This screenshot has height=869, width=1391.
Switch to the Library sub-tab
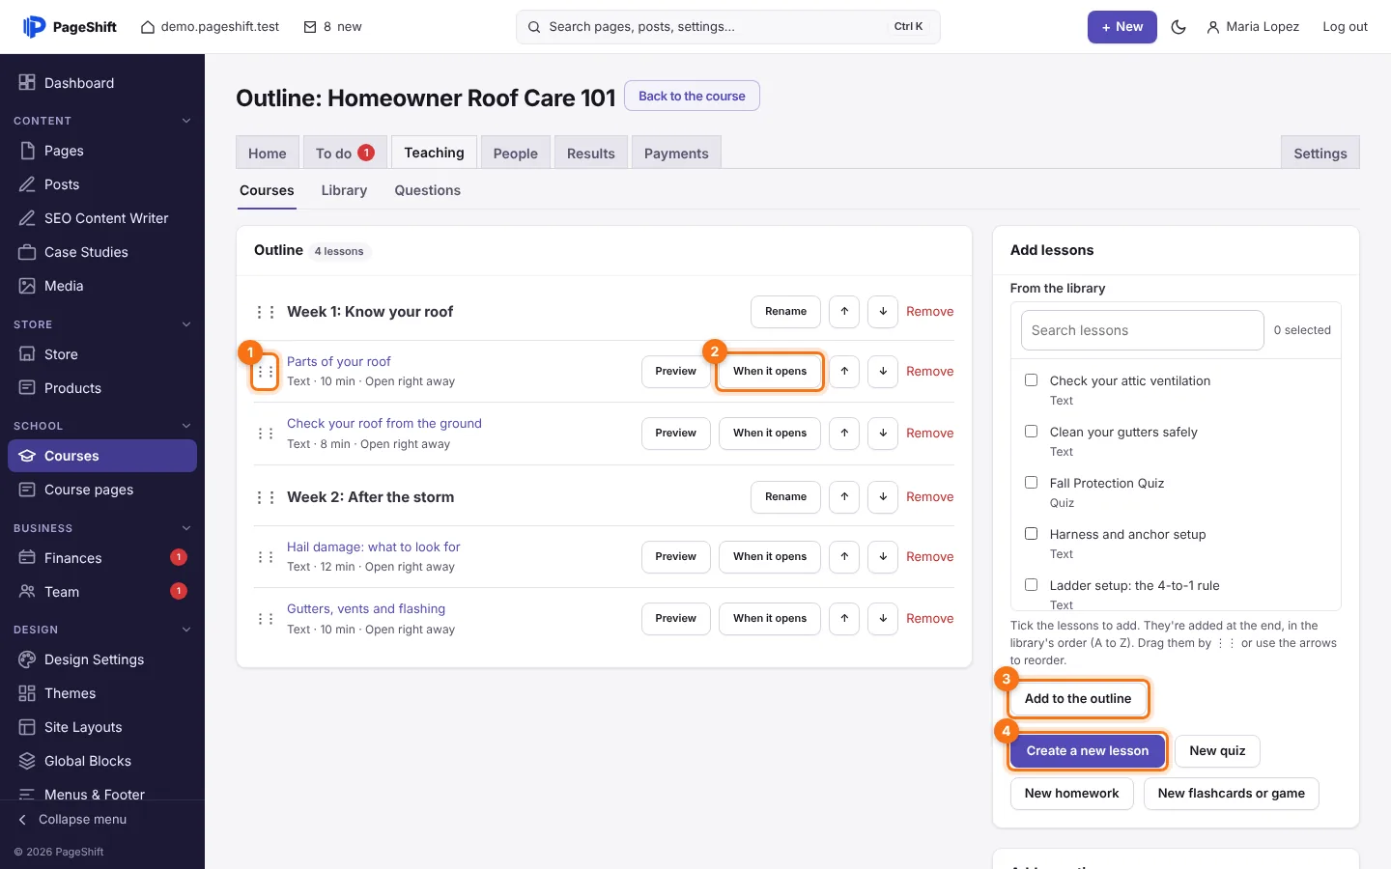pos(344,190)
